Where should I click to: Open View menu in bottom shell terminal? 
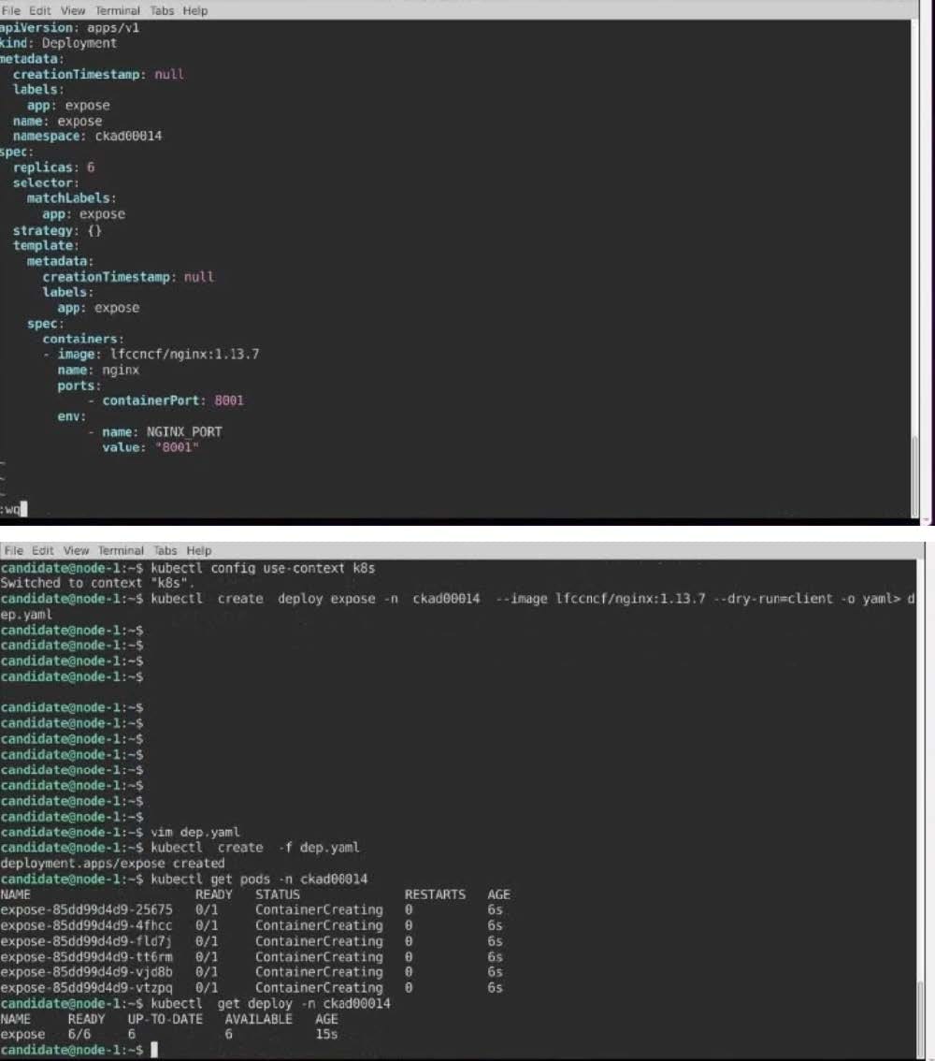point(76,550)
